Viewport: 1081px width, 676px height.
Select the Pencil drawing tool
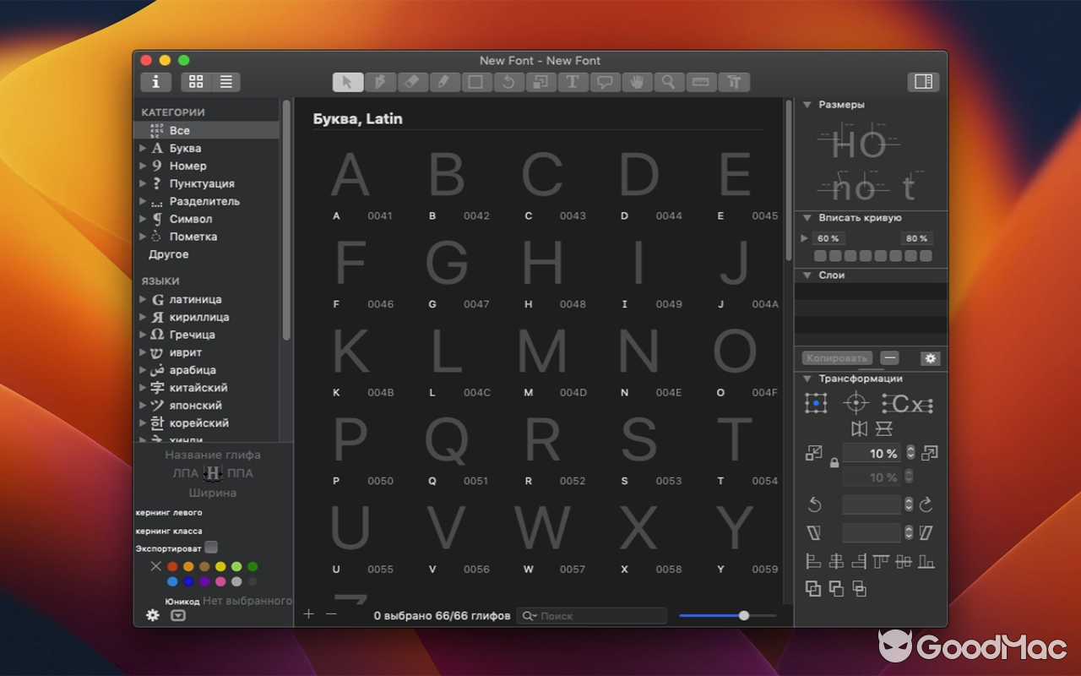point(444,82)
